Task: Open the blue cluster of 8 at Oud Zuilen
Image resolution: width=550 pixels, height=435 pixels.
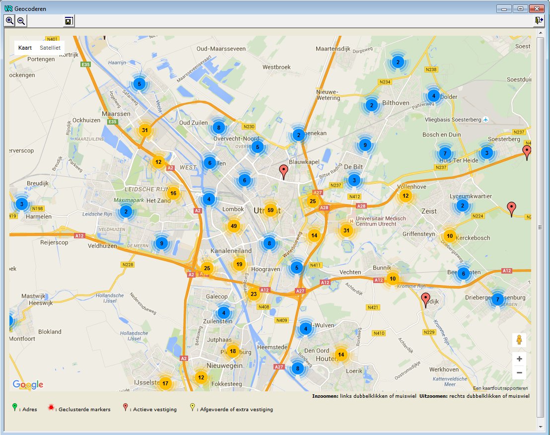Action: [x=218, y=128]
